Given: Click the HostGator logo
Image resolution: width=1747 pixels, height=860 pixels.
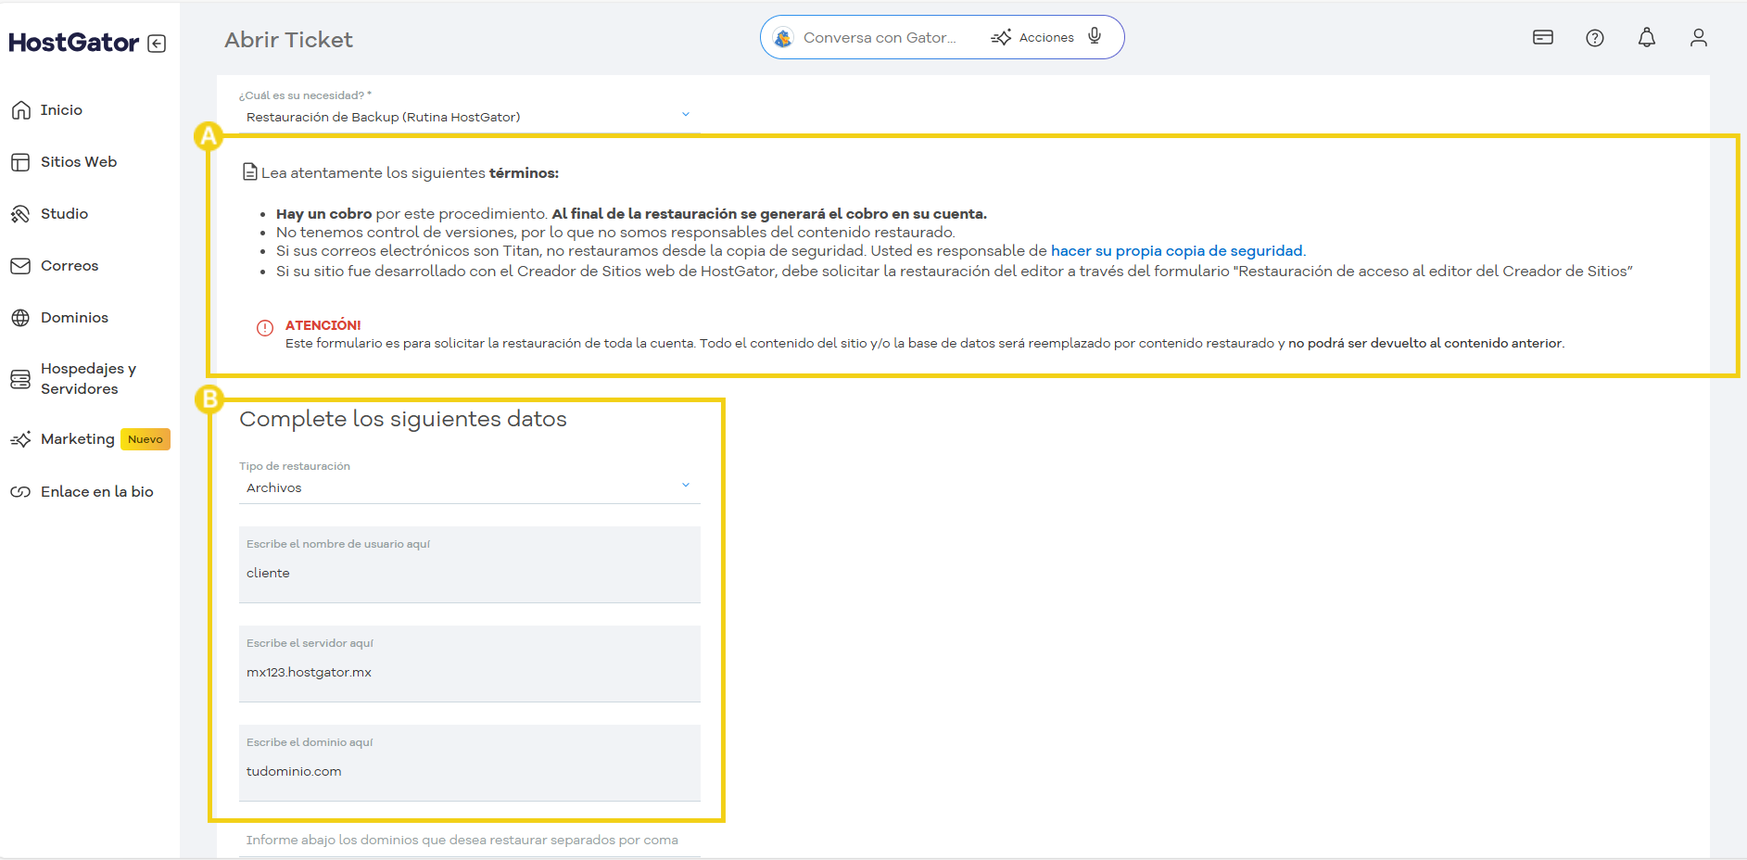Looking at the screenshot, I should pyautogui.click(x=74, y=42).
